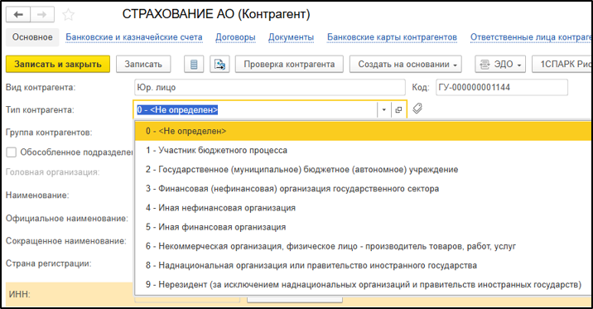The height and width of the screenshot is (309, 593).
Task: Go forward with the right arrow button
Action: 42,15
